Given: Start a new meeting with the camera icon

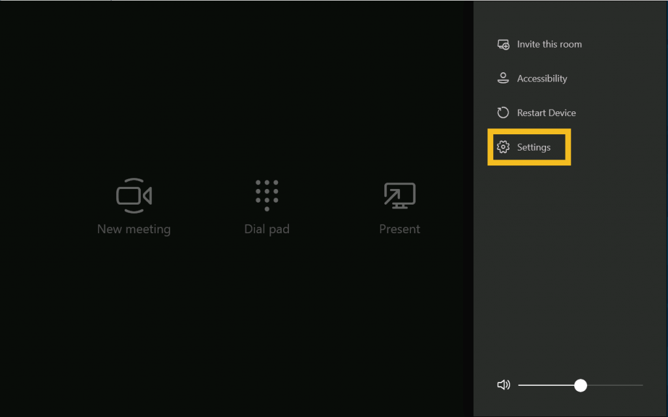Looking at the screenshot, I should [x=134, y=195].
